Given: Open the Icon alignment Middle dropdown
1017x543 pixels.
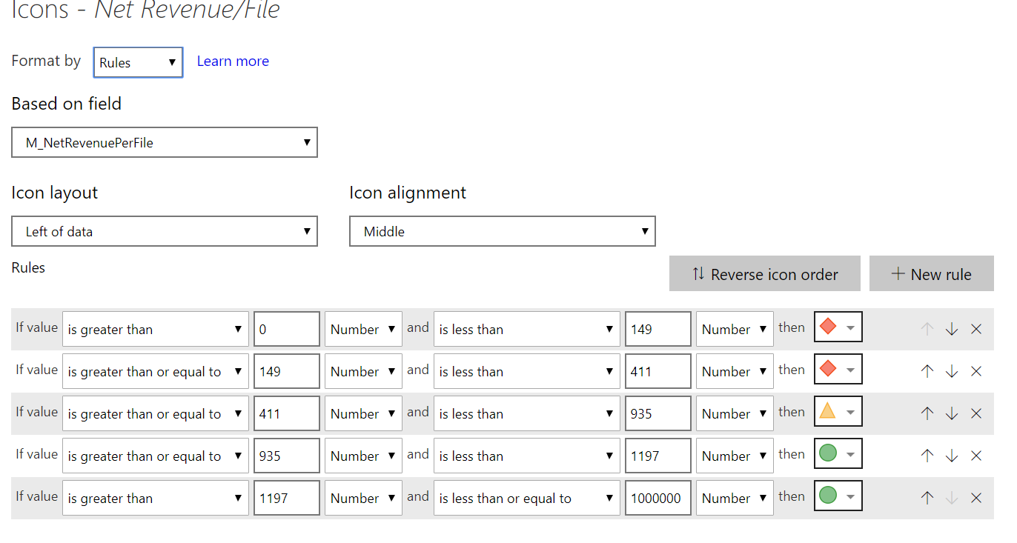Looking at the screenshot, I should point(503,231).
